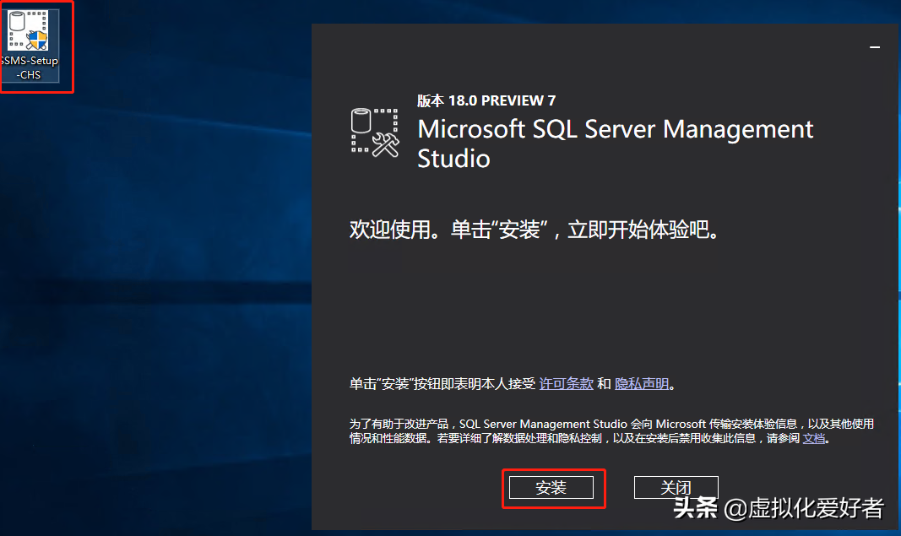The height and width of the screenshot is (536, 901).
Task: Click the SQL Server Management Studio logo icon
Action: point(375,133)
